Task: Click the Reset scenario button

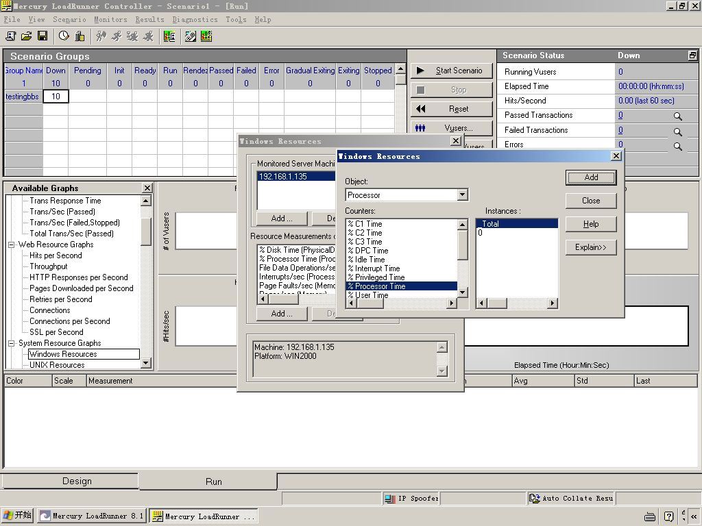Action: (451, 109)
